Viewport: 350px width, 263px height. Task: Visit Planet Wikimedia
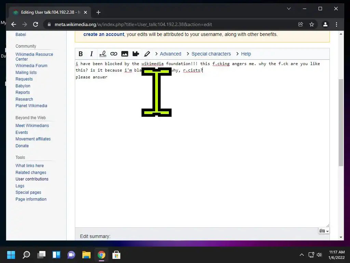(x=31, y=106)
